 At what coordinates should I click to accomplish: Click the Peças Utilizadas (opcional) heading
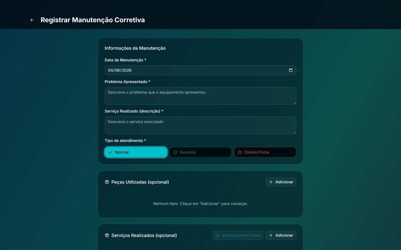pyautogui.click(x=140, y=182)
